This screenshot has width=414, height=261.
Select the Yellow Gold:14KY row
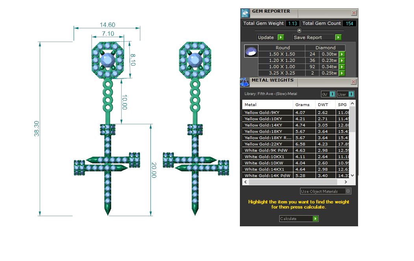268,125
